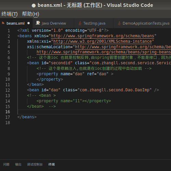Screen dimensions: 171x171
Task: Open the springframework schema/beans xmlns link
Action: pos(103,36)
